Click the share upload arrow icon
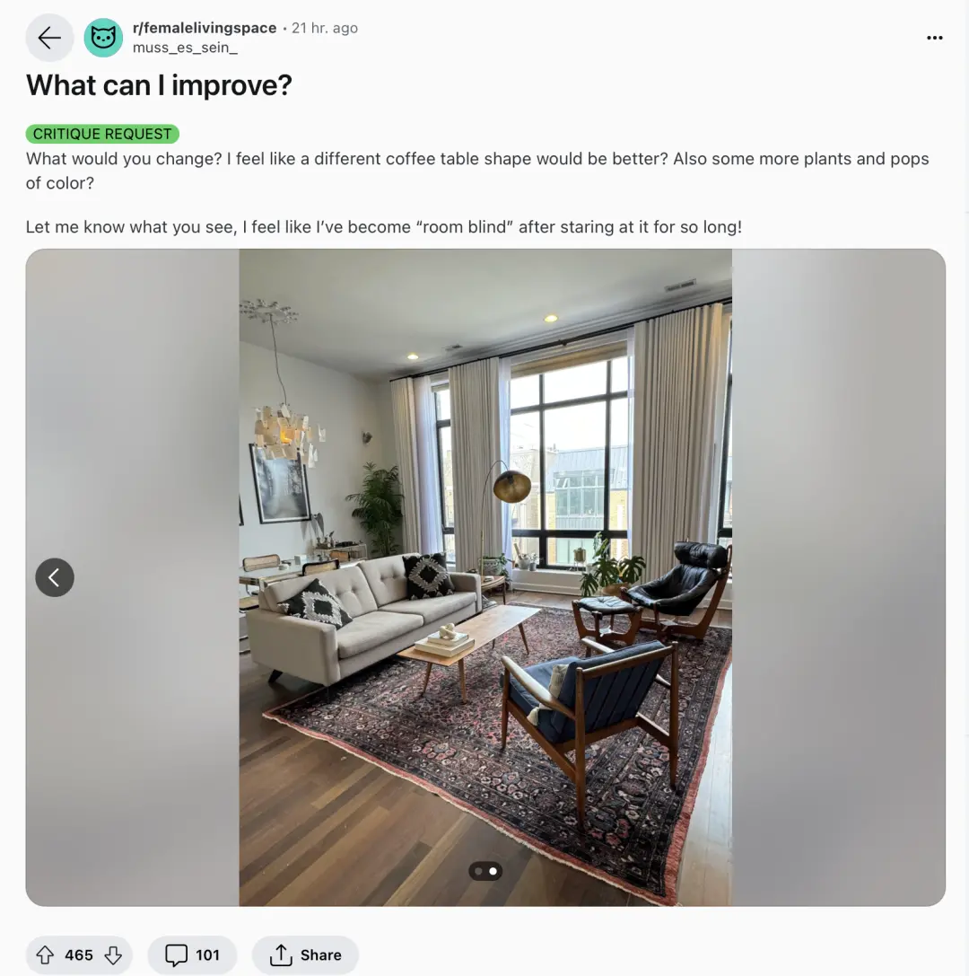969x976 pixels. [x=281, y=954]
